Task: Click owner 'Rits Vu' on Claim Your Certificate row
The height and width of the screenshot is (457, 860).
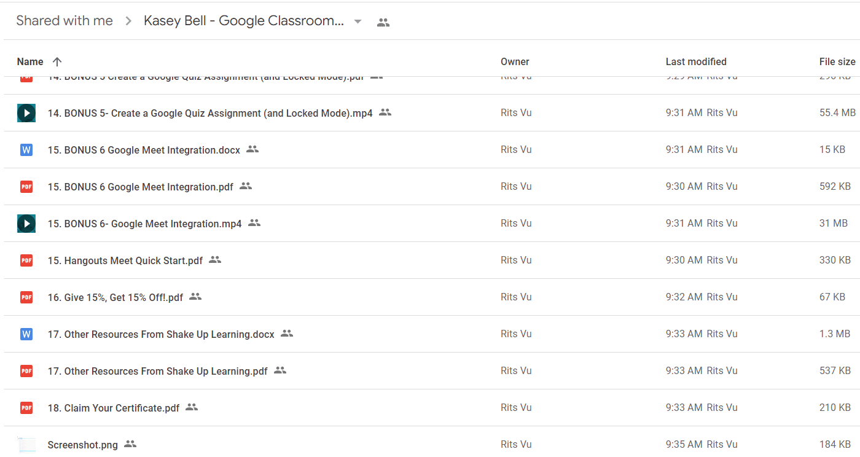Action: coord(516,408)
